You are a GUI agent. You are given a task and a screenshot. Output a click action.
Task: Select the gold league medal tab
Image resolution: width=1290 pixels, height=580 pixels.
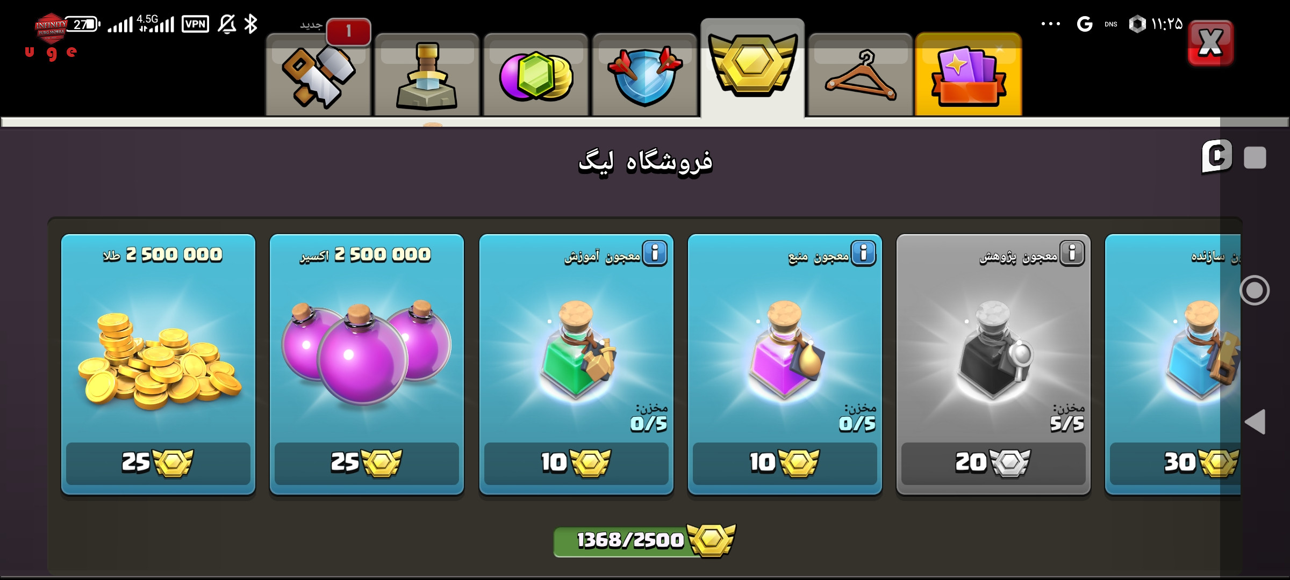click(x=752, y=67)
